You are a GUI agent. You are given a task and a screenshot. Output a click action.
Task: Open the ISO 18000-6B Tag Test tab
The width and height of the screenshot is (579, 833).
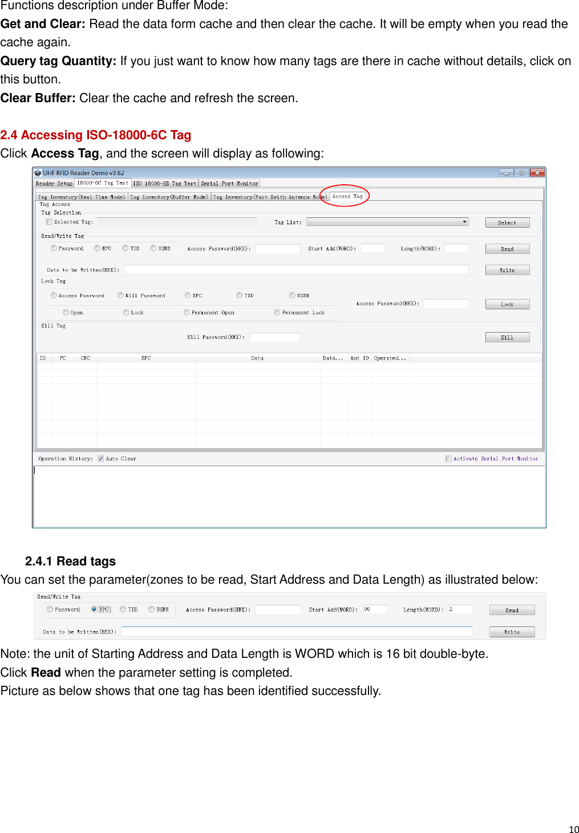(164, 183)
